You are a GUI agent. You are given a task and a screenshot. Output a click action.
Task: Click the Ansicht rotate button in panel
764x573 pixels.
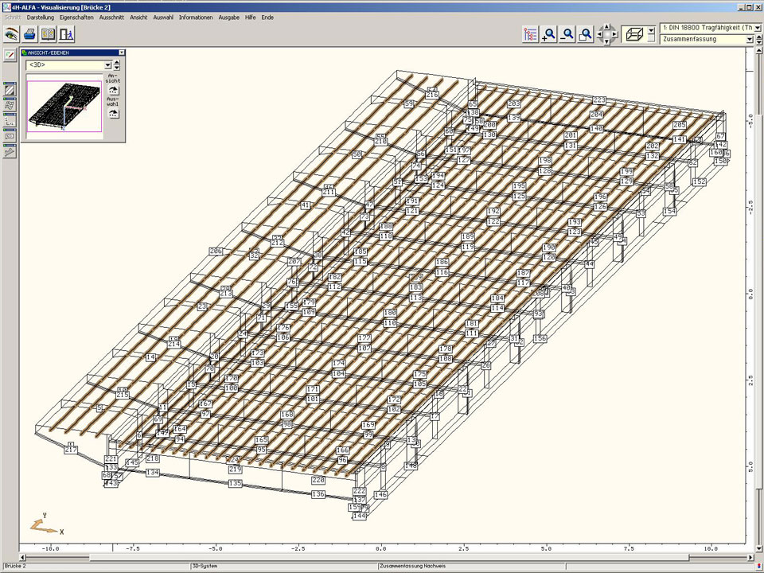[x=113, y=88]
